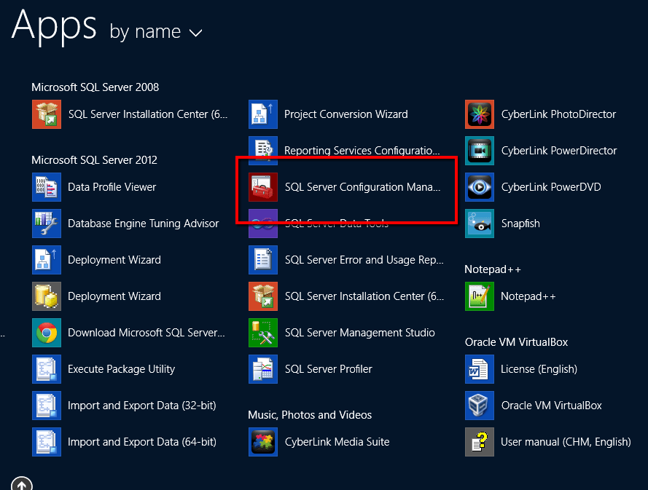Open the License (English) Word document icon
Image resolution: width=648 pixels, height=490 pixels.
click(480, 369)
